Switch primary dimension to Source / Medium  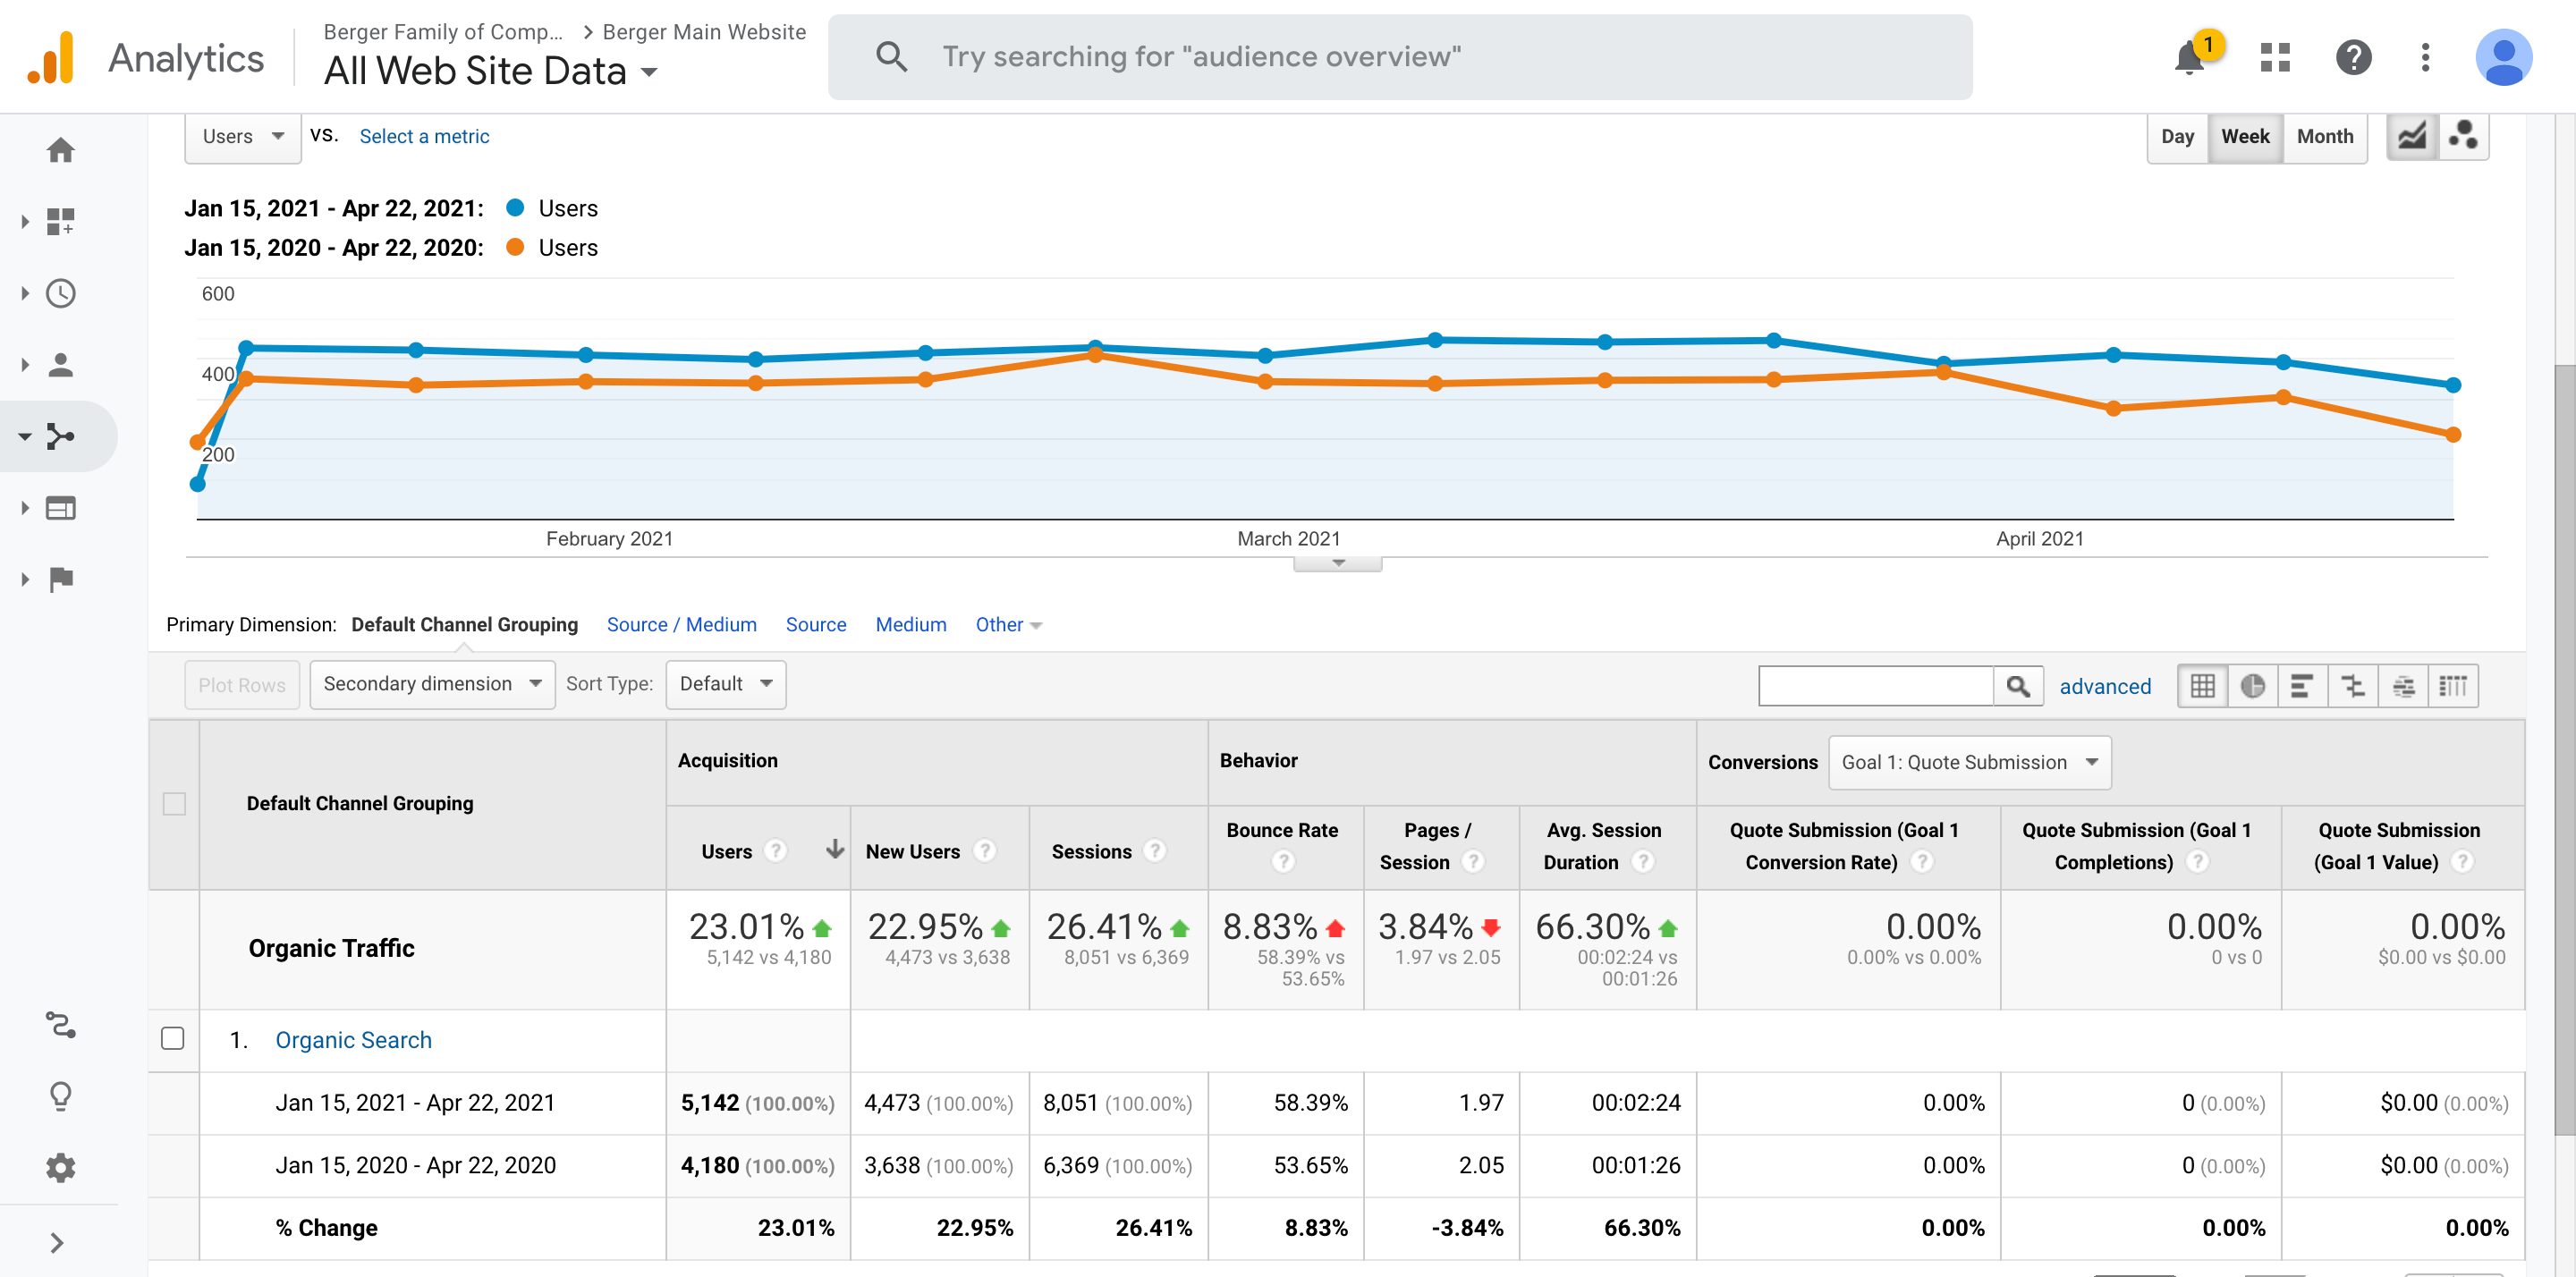[x=681, y=625]
